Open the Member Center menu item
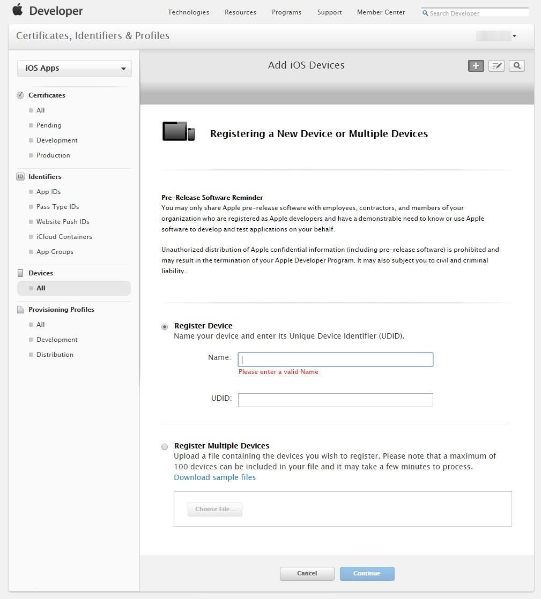The image size is (541, 599). click(x=381, y=12)
